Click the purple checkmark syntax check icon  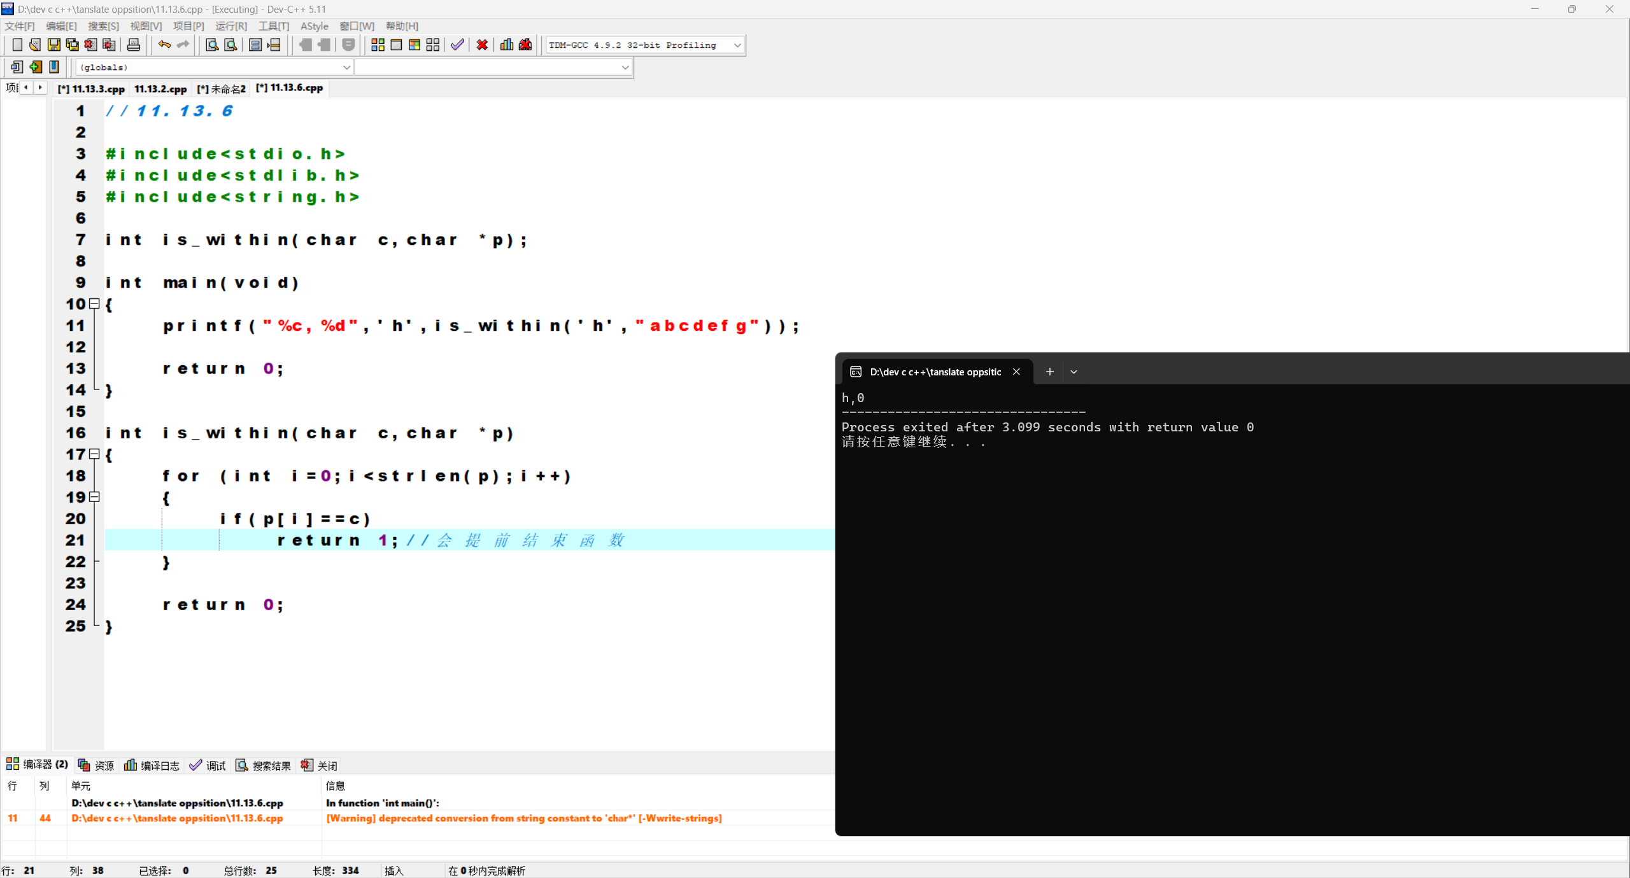[457, 45]
